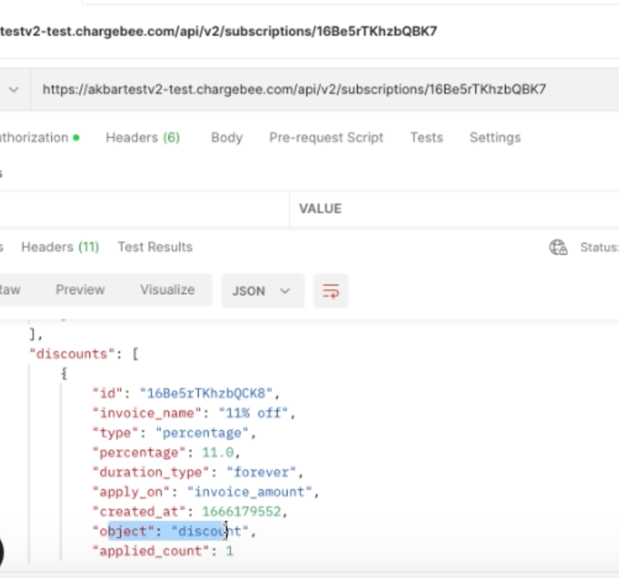This screenshot has width=619, height=578.
Task: Click the VALUE column header
Action: [x=320, y=209]
